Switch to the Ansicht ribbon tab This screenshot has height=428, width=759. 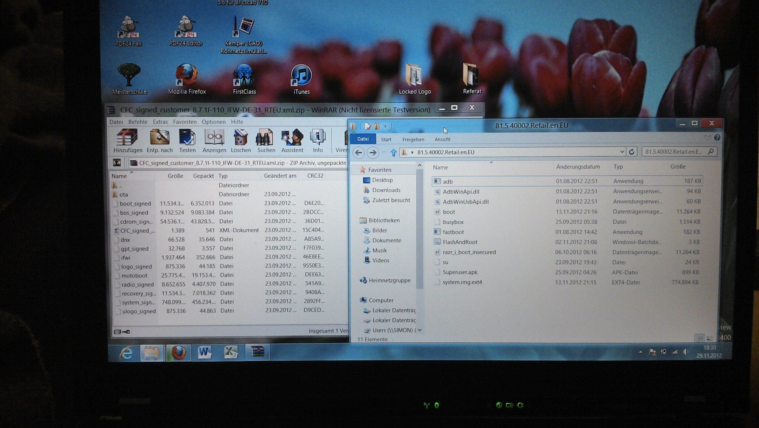click(442, 139)
